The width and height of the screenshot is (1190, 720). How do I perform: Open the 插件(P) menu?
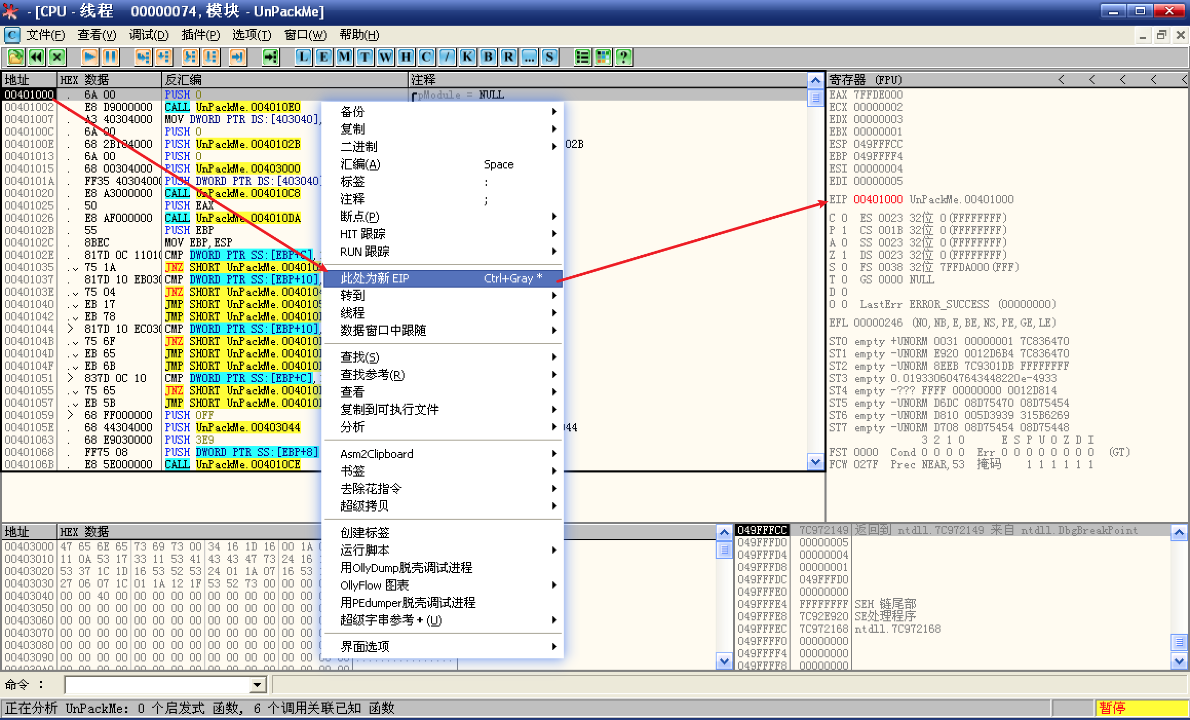(200, 35)
